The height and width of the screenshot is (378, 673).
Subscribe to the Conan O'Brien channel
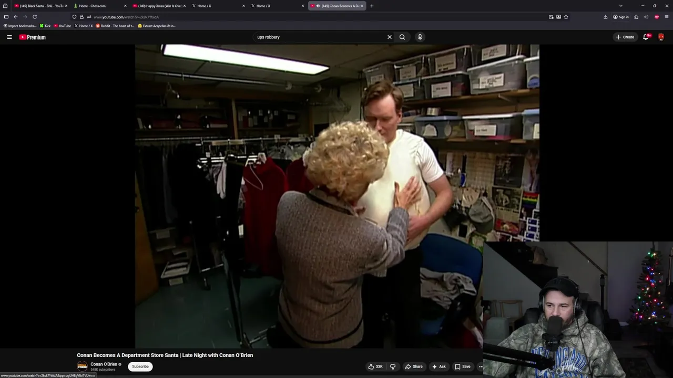point(140,366)
